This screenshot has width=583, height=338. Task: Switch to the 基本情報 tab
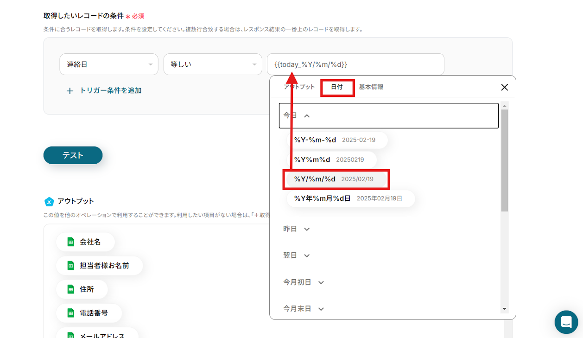(371, 87)
